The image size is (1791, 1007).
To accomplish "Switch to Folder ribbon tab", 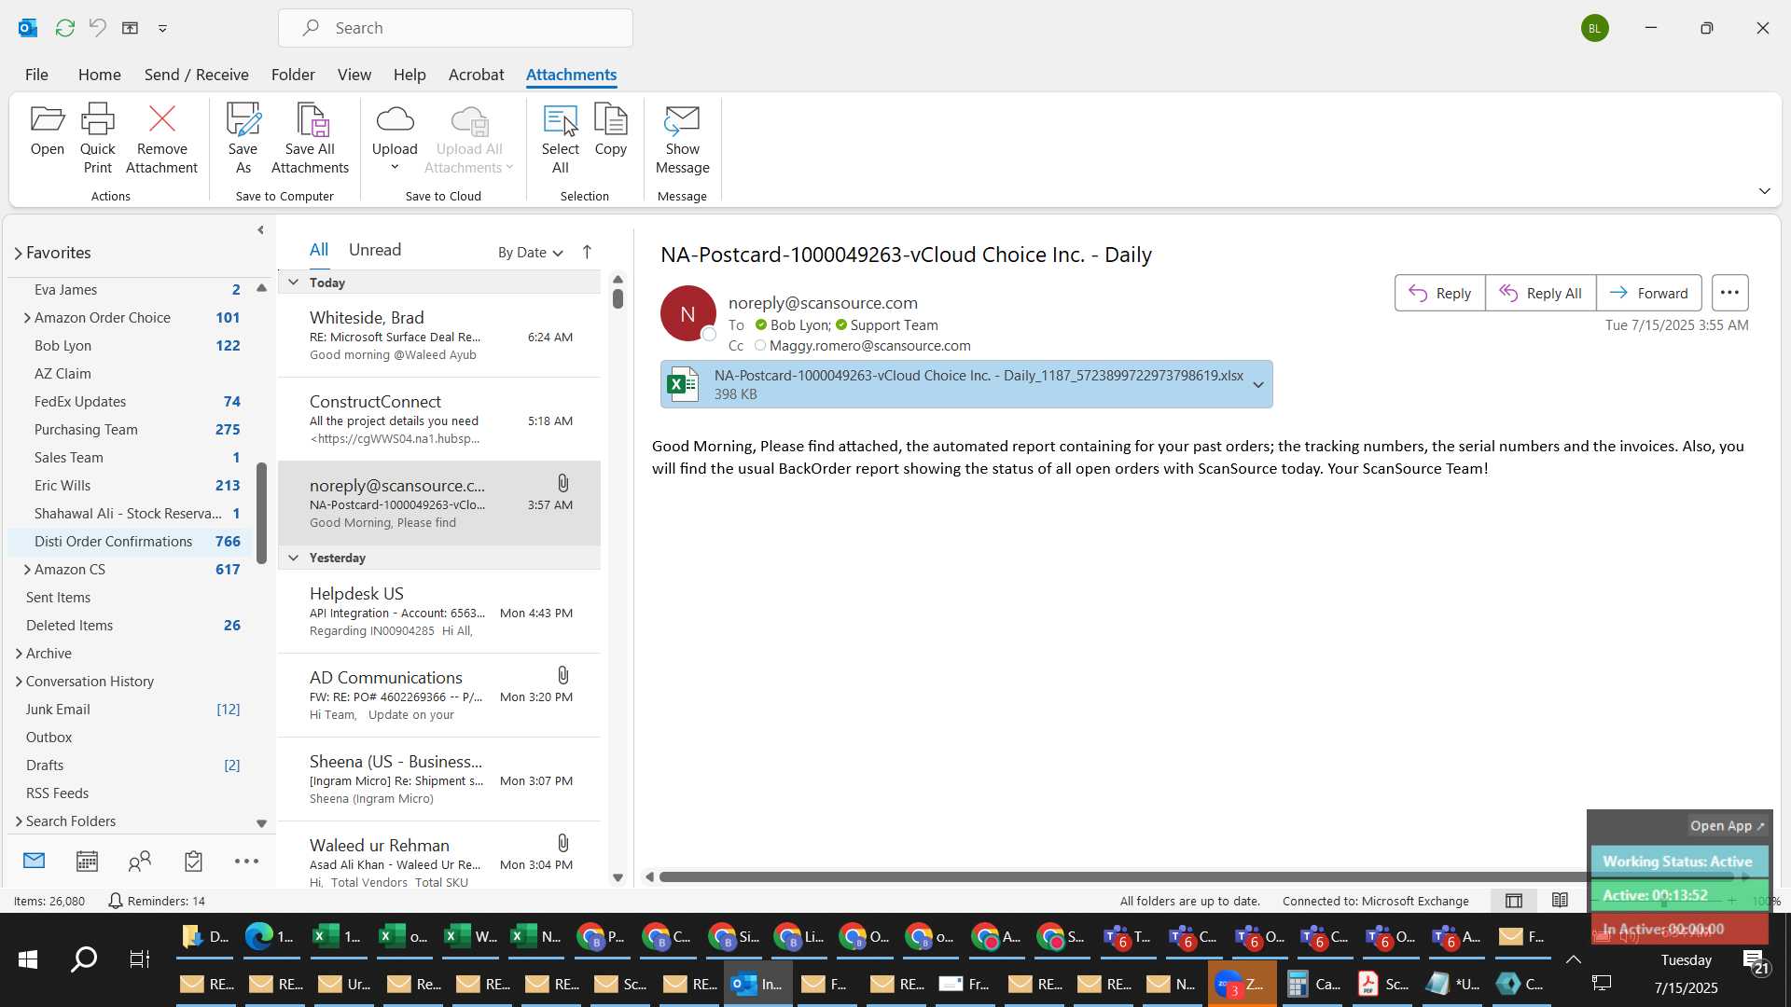I will point(293,75).
